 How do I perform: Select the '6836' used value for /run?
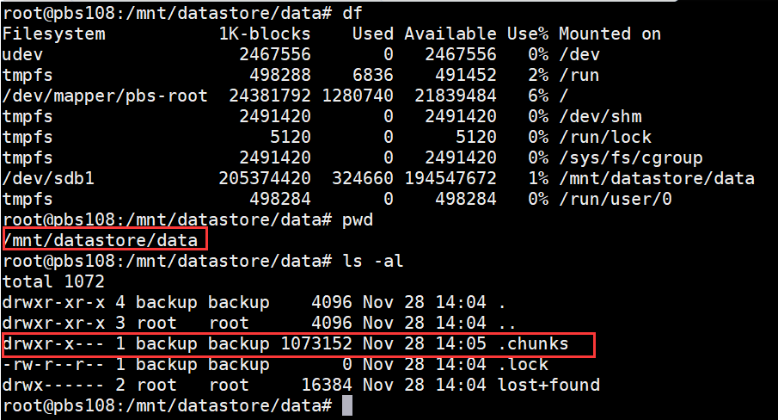373,76
